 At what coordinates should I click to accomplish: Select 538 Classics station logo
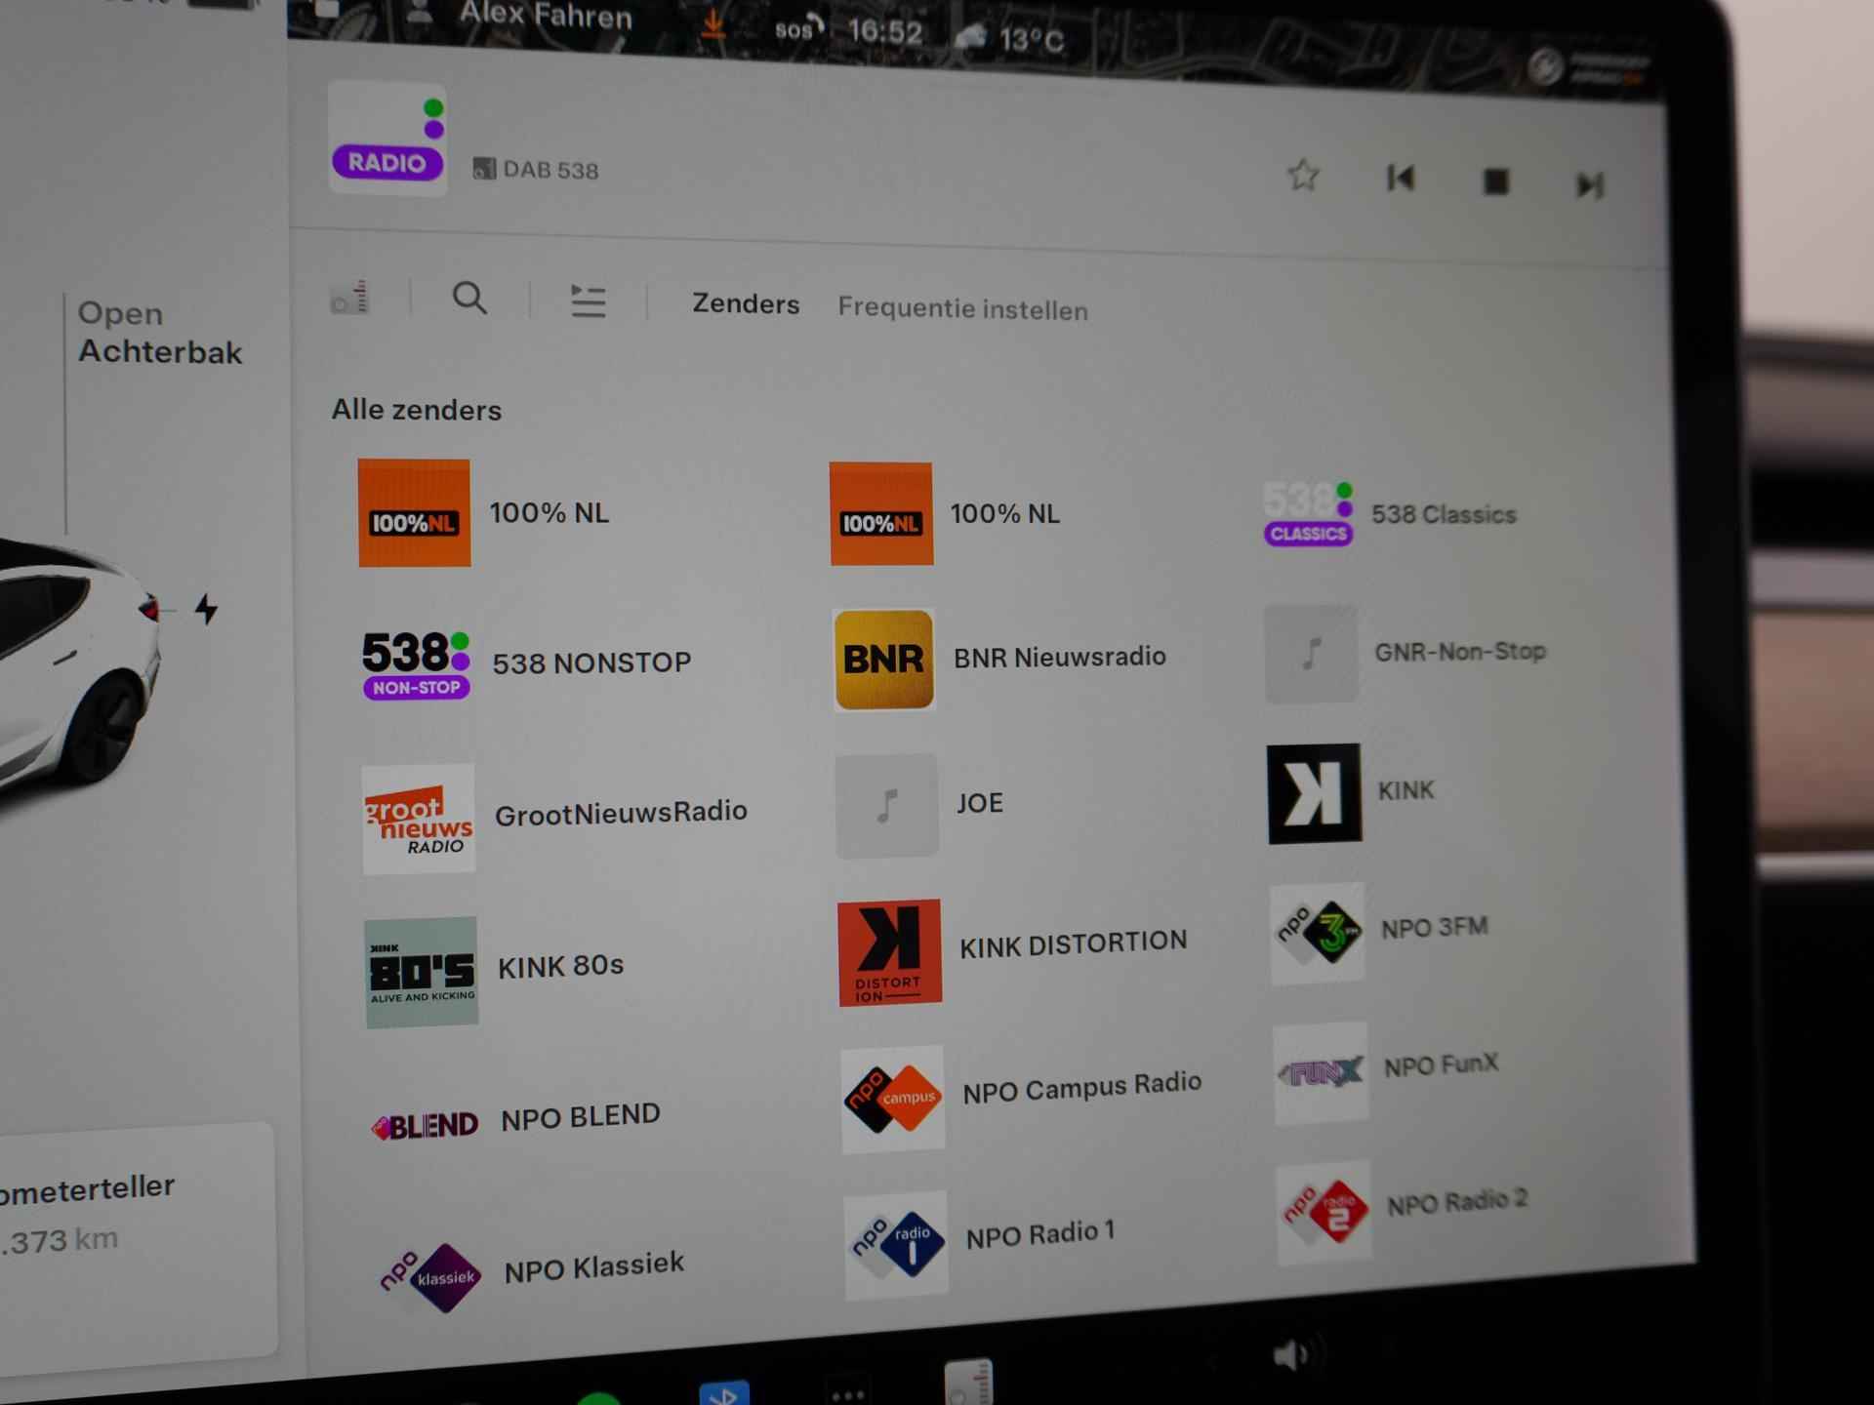(x=1308, y=512)
